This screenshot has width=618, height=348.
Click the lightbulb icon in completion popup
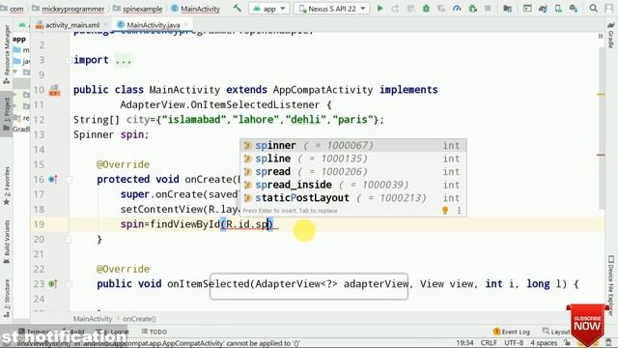click(445, 211)
